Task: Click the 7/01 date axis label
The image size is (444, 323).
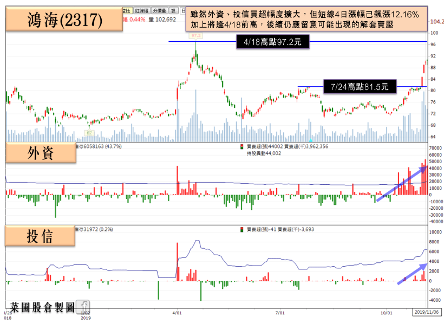Action: click(280, 313)
